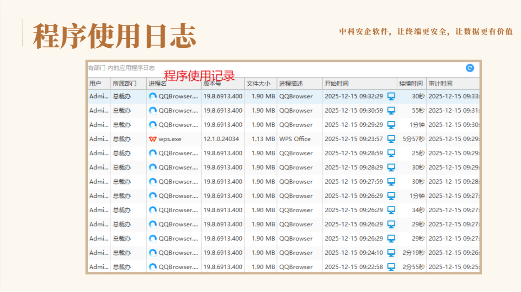Click QQBrowser icon in the 2分55秒 row
Screen dimensions: 521x292
tap(153, 267)
